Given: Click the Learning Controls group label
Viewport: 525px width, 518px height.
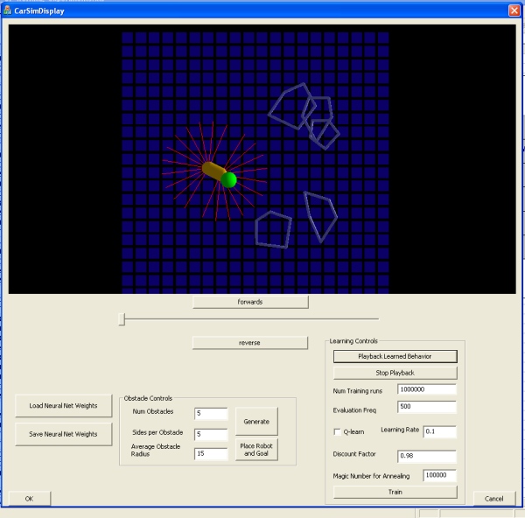Looking at the screenshot, I should [x=353, y=341].
